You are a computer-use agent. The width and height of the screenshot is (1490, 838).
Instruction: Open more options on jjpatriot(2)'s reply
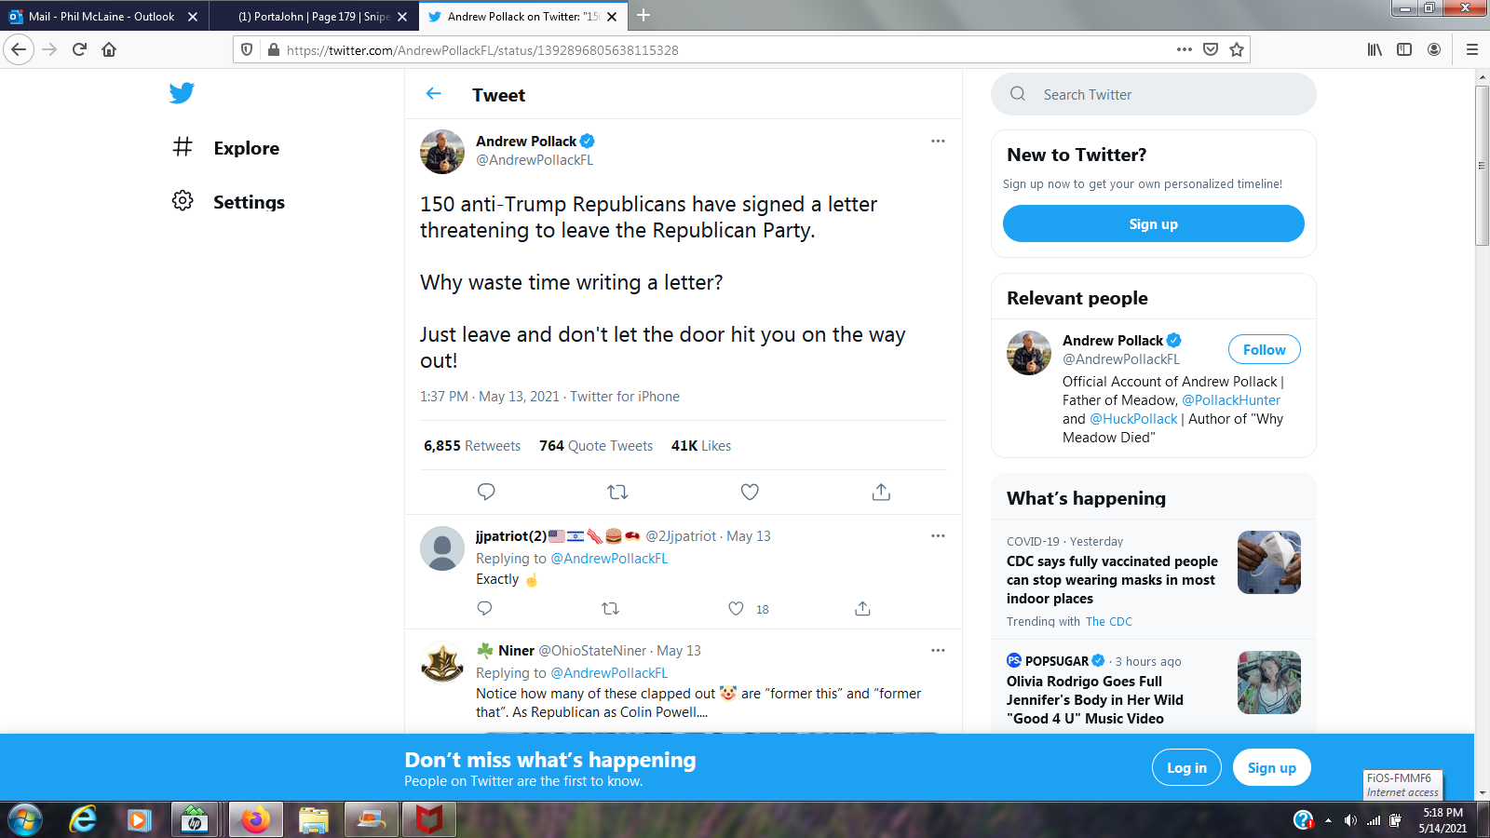[x=938, y=536]
